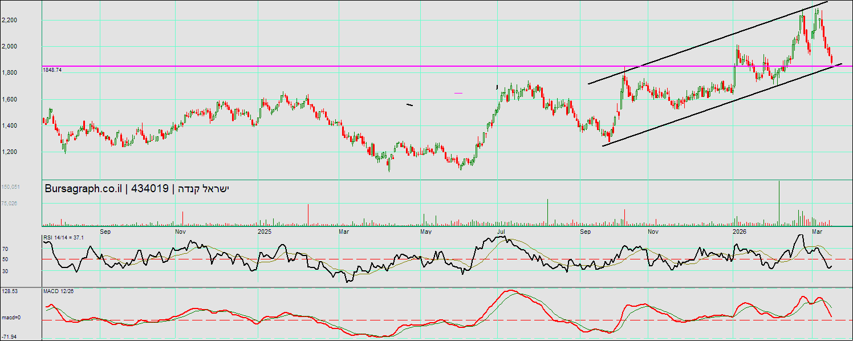Click the 1,400 price axis label
The width and height of the screenshot is (853, 341).
tap(9, 125)
